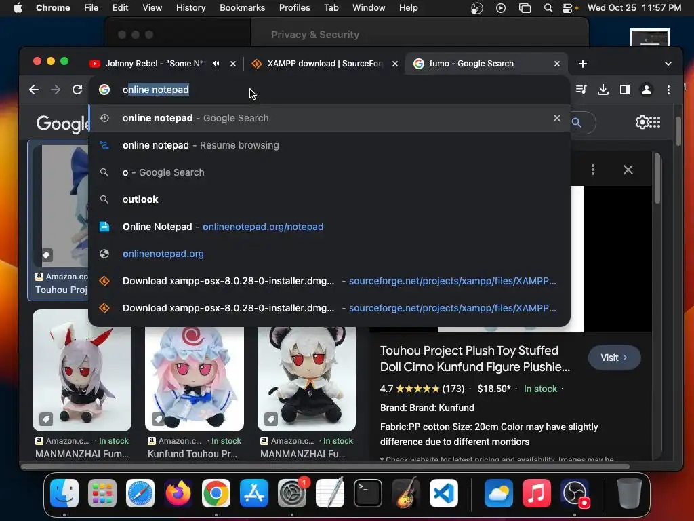Image resolution: width=694 pixels, height=521 pixels.
Task: Reload the current page
Action: [77, 90]
